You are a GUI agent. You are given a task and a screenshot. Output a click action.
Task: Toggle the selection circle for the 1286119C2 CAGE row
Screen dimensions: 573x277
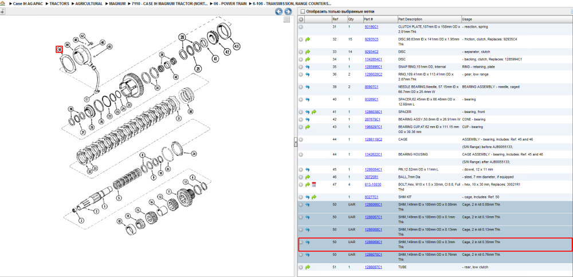click(301, 139)
